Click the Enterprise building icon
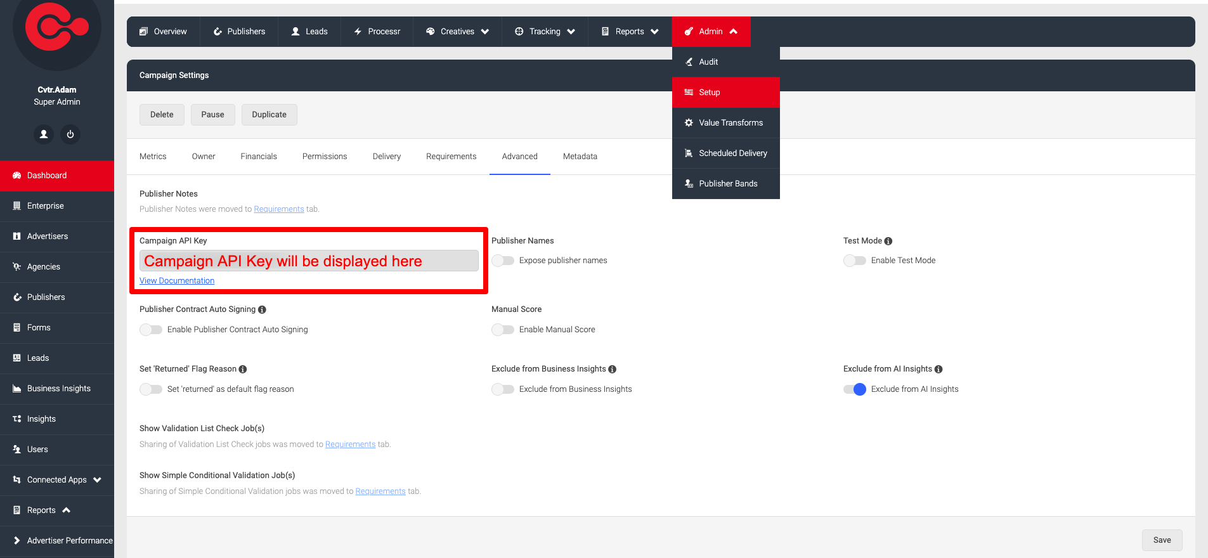1208x558 pixels. [x=17, y=206]
